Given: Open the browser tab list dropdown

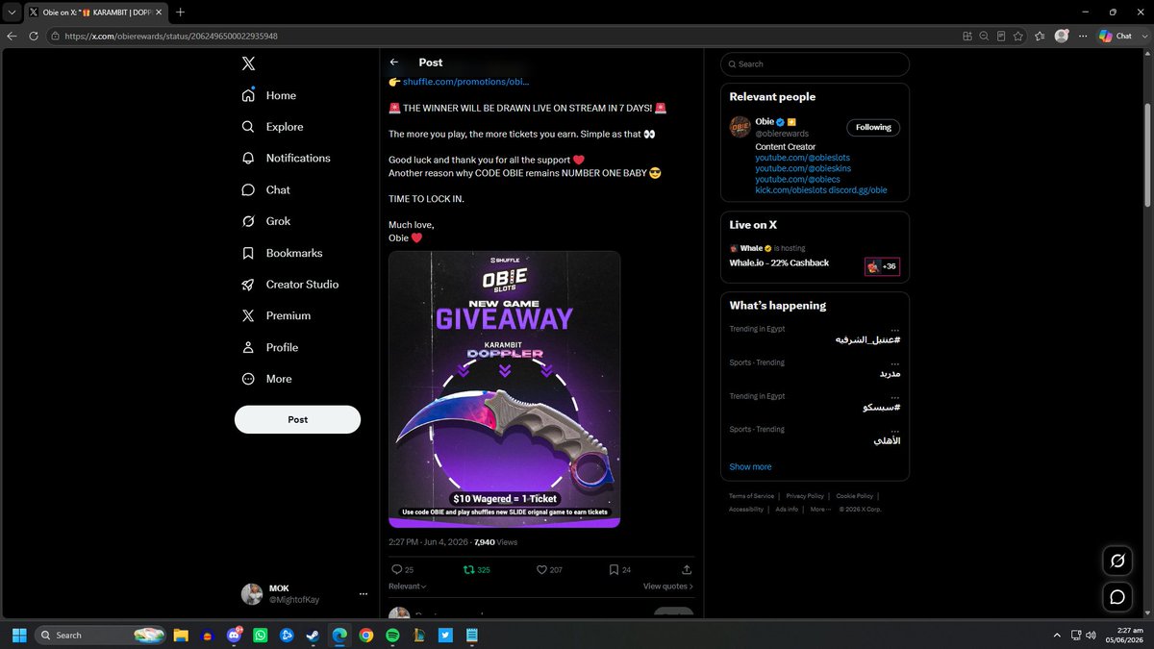Looking at the screenshot, I should [x=10, y=12].
